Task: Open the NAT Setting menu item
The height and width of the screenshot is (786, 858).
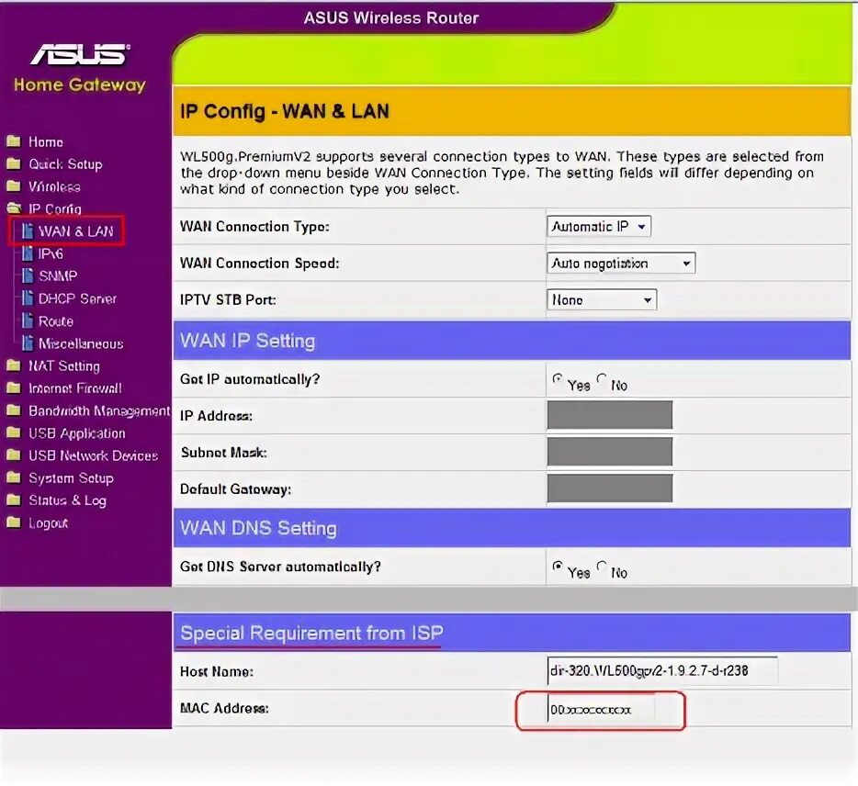Action: [x=64, y=366]
